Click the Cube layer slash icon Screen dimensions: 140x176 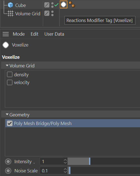click(x=47, y=5)
